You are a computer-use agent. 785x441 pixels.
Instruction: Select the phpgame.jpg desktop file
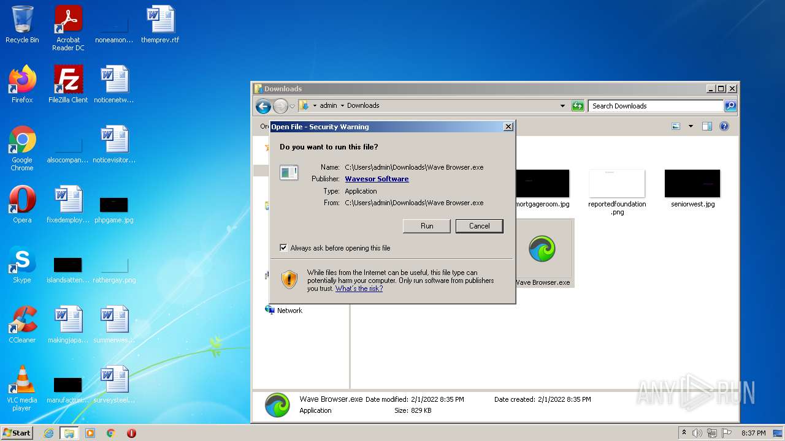click(x=114, y=209)
